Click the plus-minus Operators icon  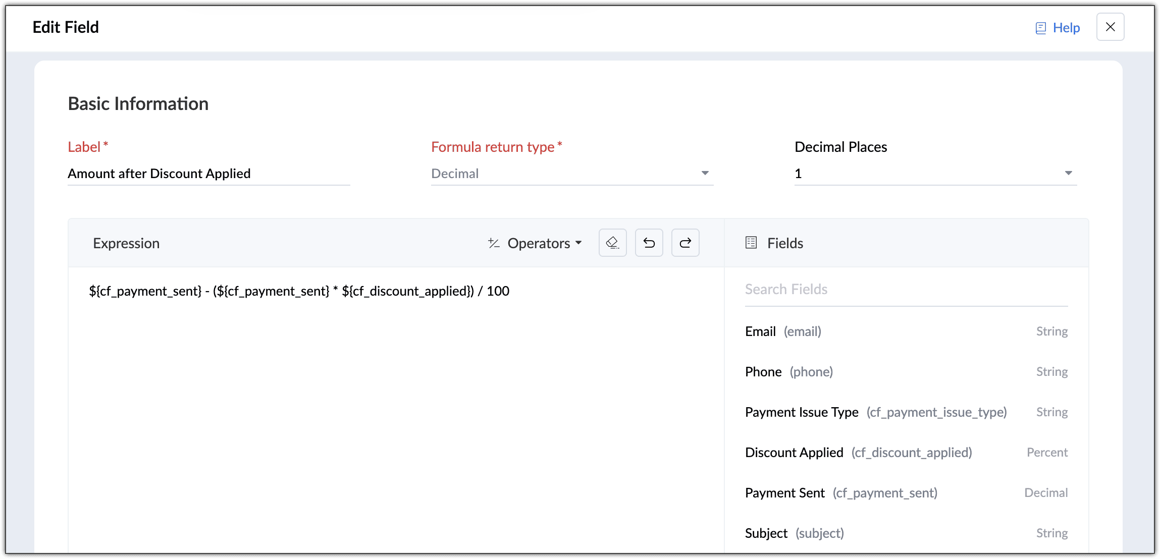494,243
